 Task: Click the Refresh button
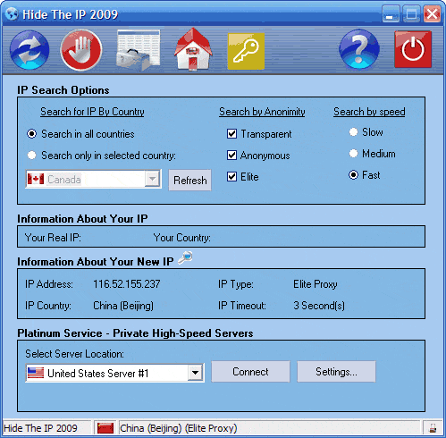tap(189, 180)
